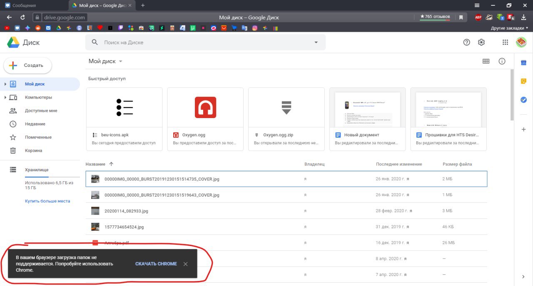Open browser downloads arrow icon
The height and width of the screenshot is (286, 533).
(x=523, y=17)
